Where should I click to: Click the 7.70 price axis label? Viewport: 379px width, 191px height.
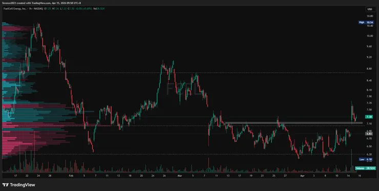(x=370, y=103)
